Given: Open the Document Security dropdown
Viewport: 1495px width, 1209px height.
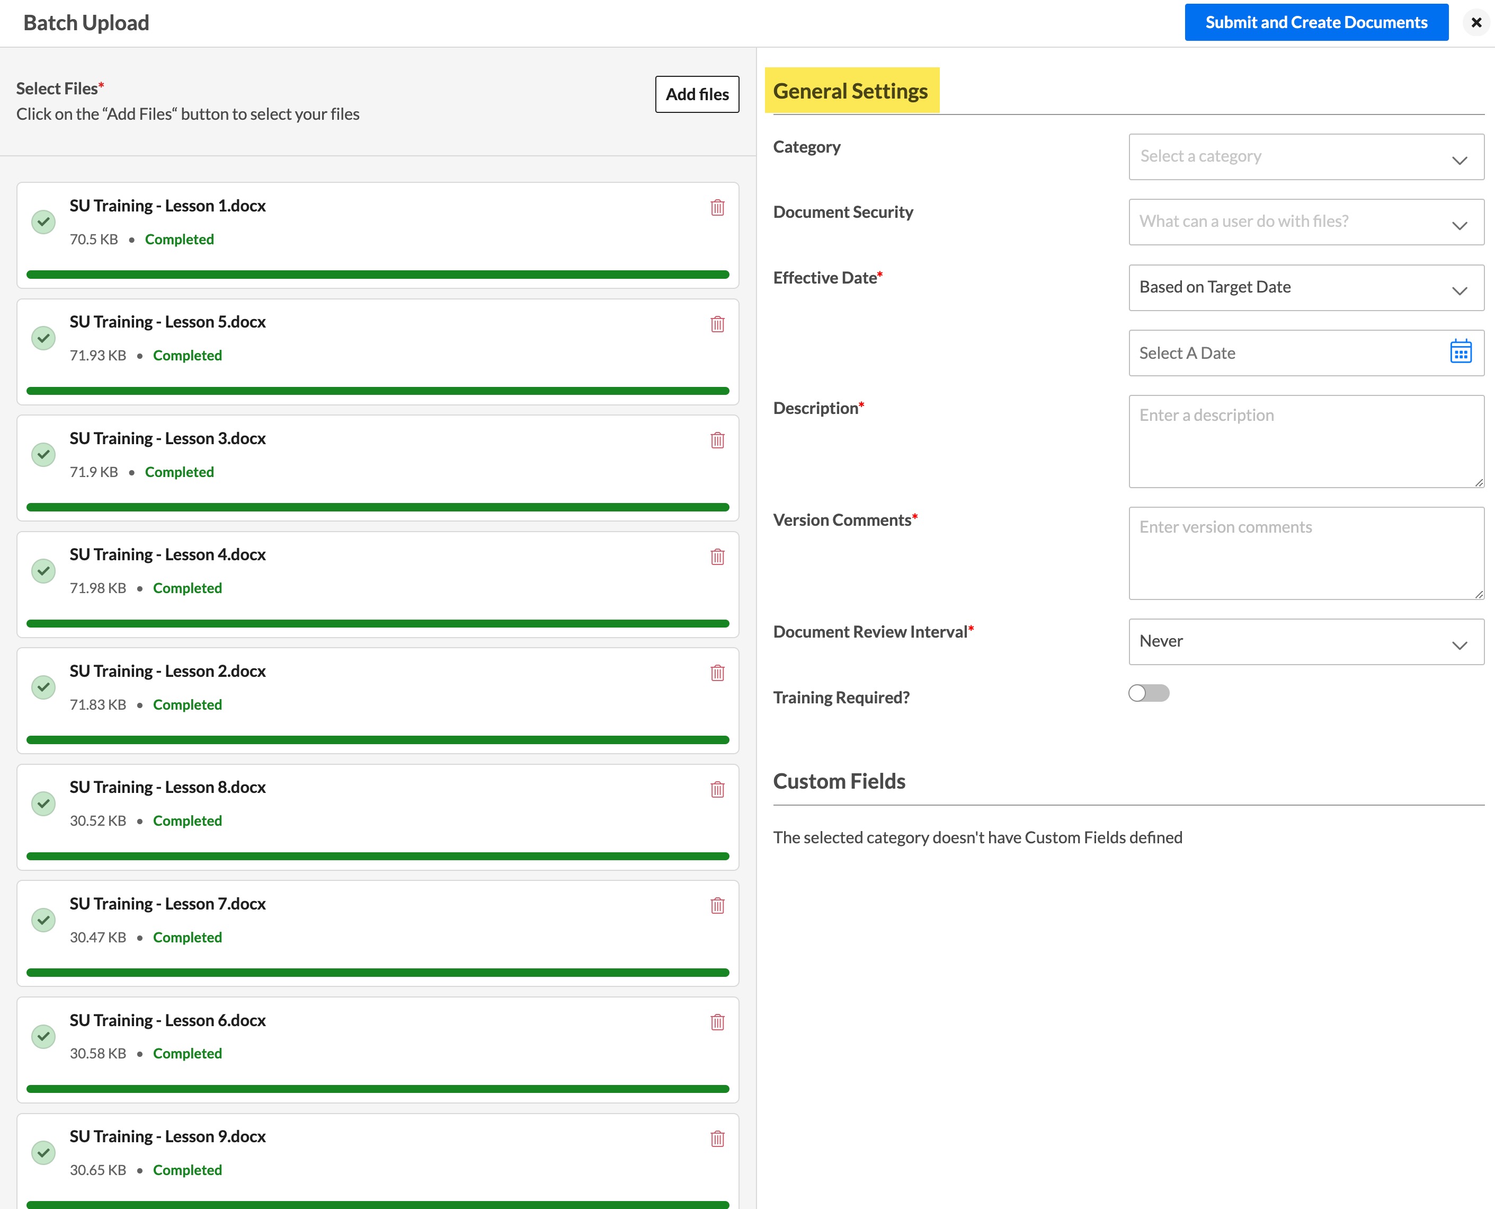Looking at the screenshot, I should pos(1306,222).
